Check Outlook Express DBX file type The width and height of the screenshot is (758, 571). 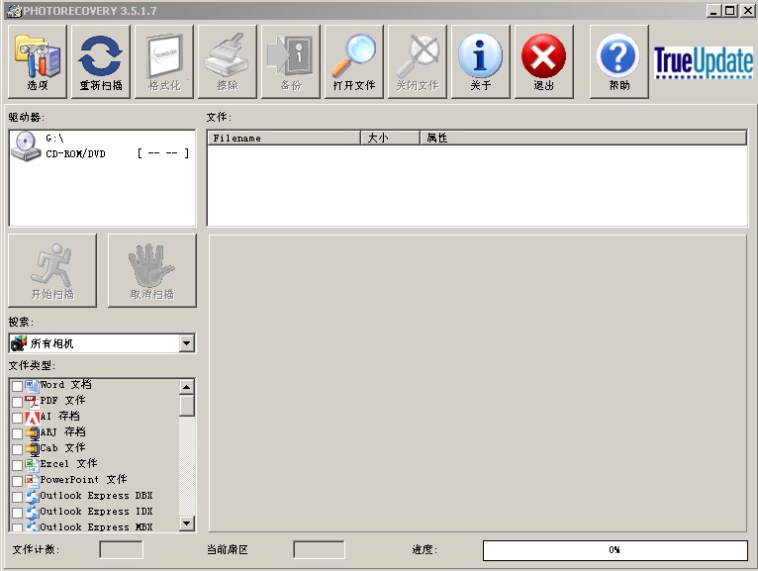17,497
